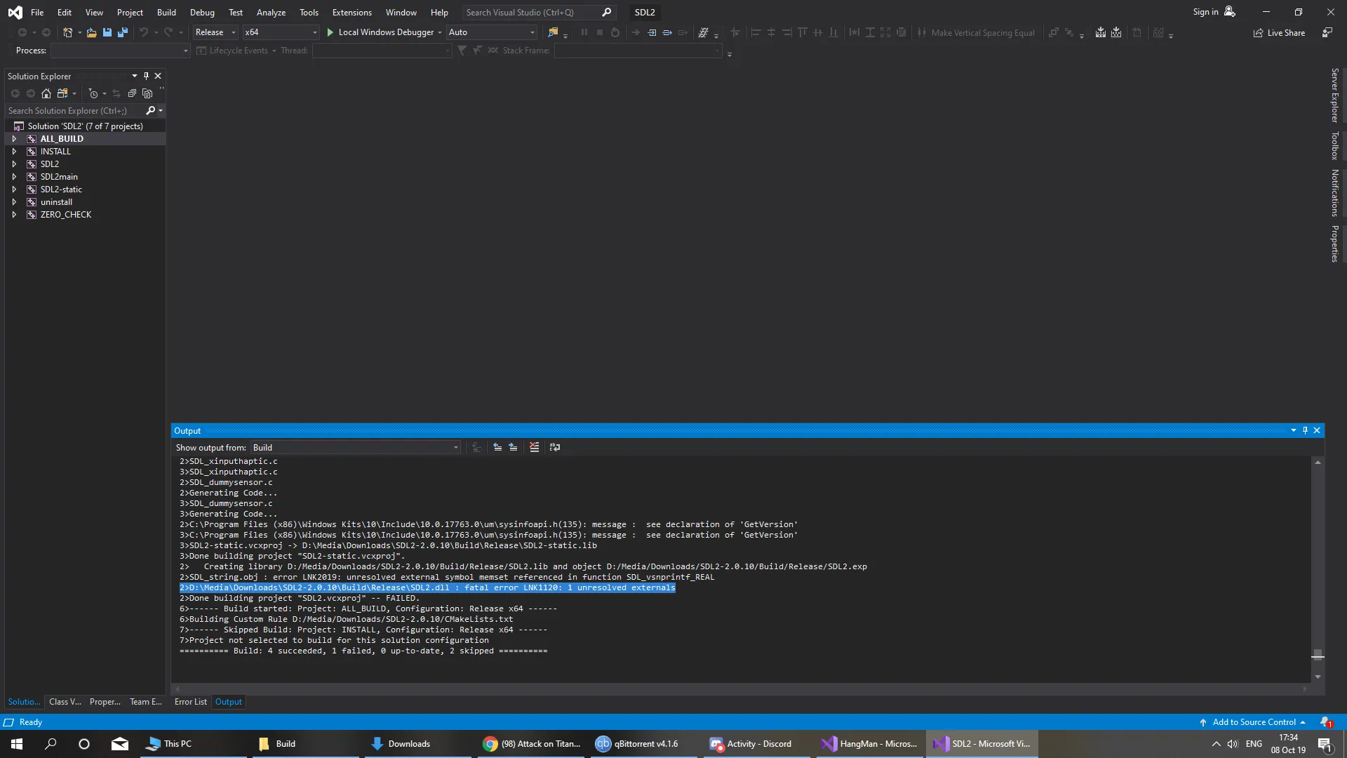The image size is (1347, 758).
Task: Click Sign in link
Action: [x=1205, y=12]
